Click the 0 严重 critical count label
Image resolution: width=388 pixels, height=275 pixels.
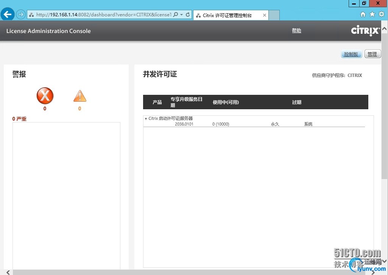19,119
